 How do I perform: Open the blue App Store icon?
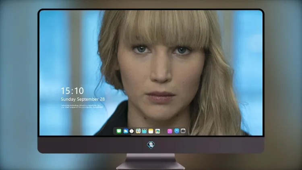[x=177, y=131]
